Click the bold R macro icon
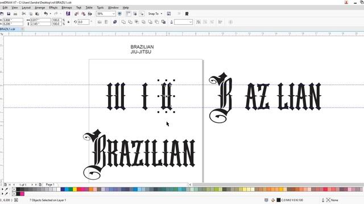 [187, 14]
